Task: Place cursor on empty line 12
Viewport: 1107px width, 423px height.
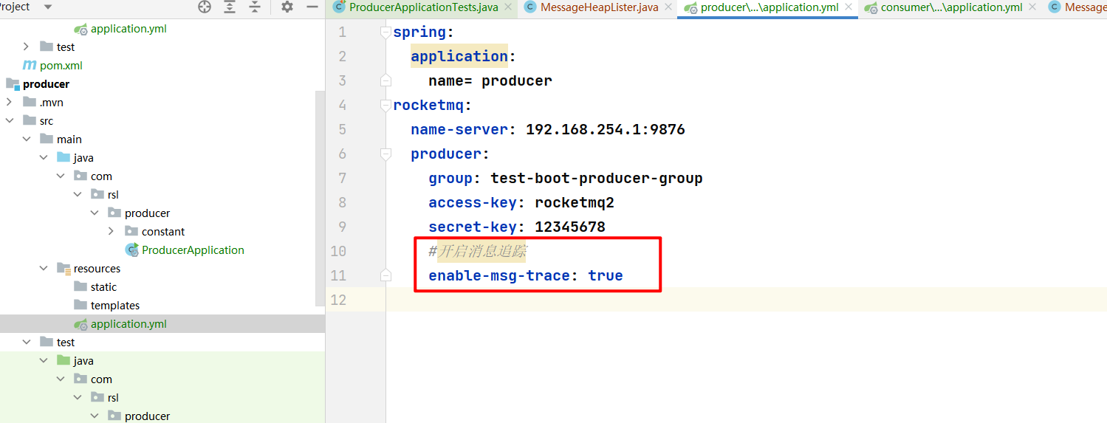Action: coord(746,300)
